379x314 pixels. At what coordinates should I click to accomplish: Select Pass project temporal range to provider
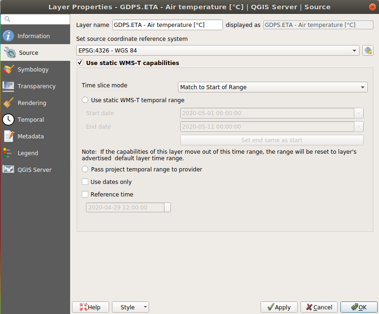(x=84, y=170)
